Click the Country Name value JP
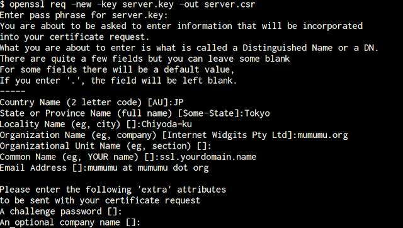The height and width of the screenshot is (228, 403). point(179,103)
